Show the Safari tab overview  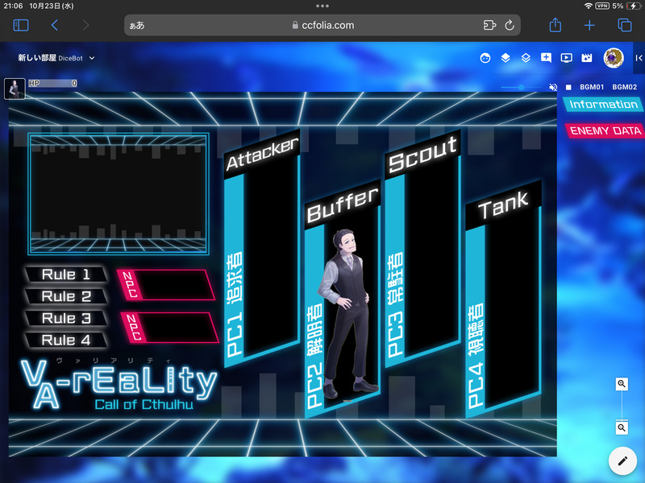point(624,25)
